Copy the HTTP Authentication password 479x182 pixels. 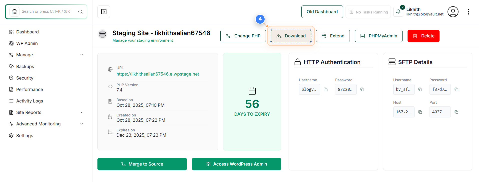click(x=362, y=90)
